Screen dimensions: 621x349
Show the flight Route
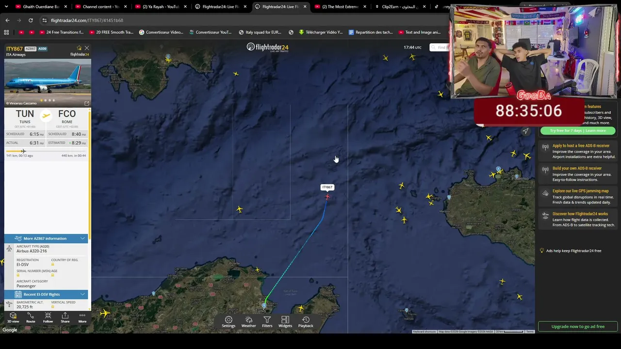(x=31, y=317)
